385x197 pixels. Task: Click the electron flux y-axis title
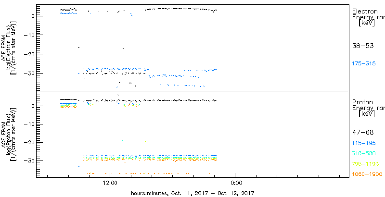(x=9, y=48)
